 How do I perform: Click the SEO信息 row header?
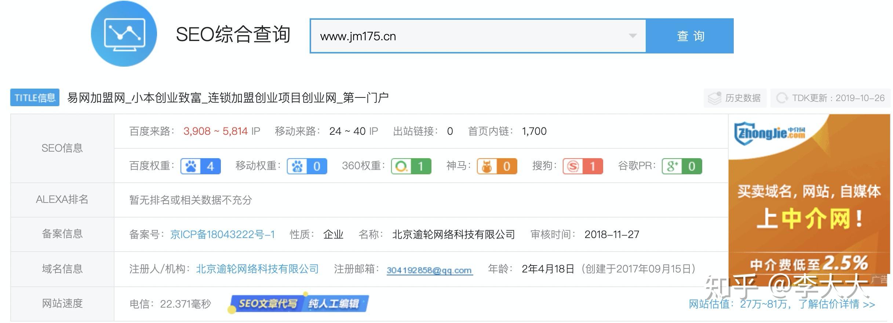pos(62,148)
